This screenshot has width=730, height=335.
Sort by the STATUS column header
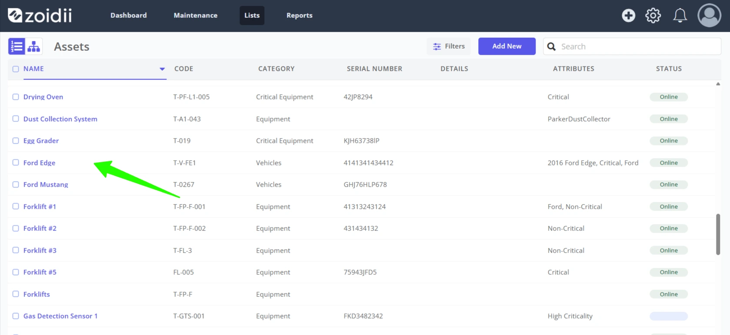coord(669,69)
